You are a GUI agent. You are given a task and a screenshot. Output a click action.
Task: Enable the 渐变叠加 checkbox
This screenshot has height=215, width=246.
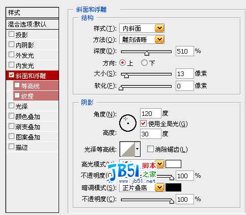point(11,126)
